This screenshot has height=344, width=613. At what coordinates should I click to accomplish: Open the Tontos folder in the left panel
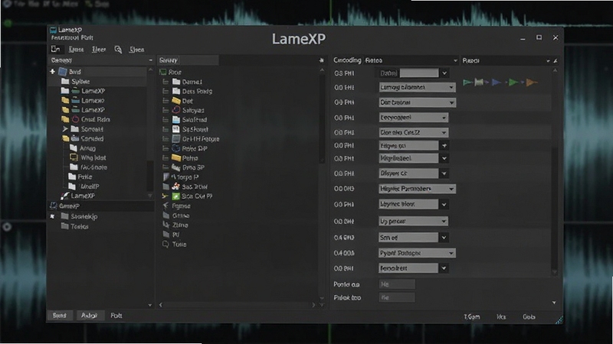pyautogui.click(x=75, y=226)
